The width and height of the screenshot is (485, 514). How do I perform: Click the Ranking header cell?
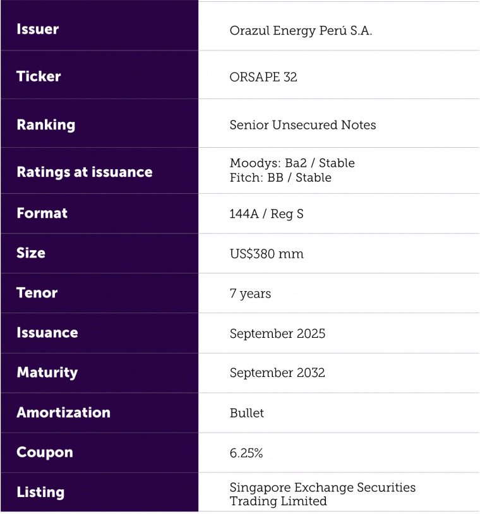45,124
